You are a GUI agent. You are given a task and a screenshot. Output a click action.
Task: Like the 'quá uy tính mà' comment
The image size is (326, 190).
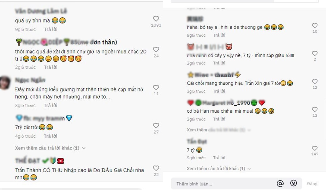pyautogui.click(x=156, y=19)
